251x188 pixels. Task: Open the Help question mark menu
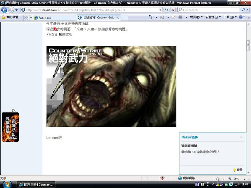click(242, 17)
